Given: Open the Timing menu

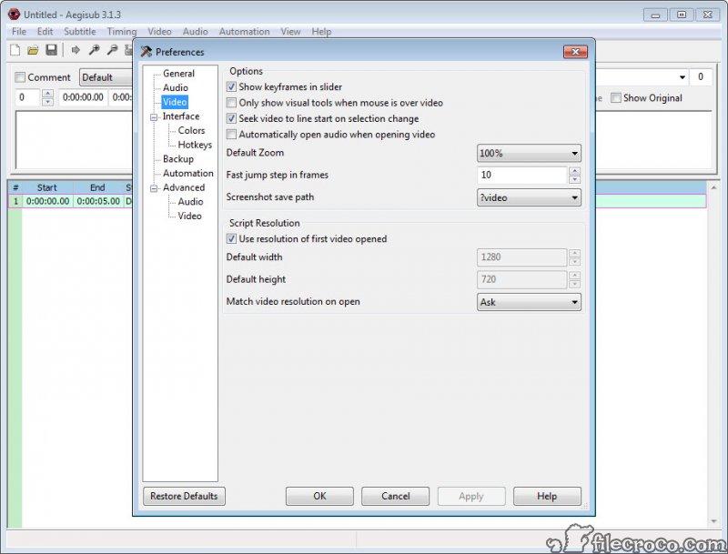Looking at the screenshot, I should [122, 32].
